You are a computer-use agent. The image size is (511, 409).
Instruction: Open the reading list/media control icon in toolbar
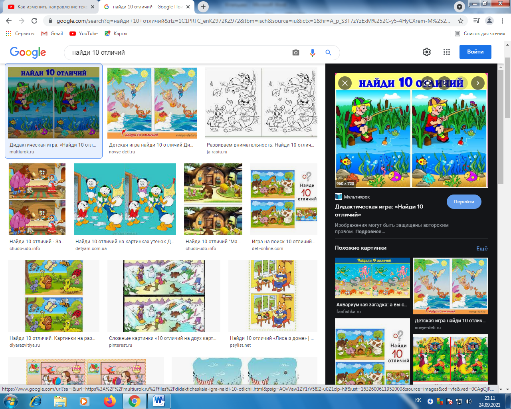pyautogui.click(x=476, y=21)
